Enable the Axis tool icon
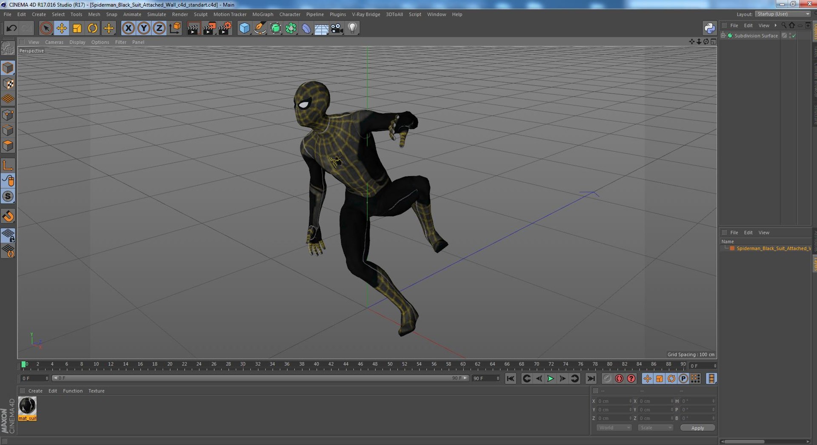 (x=8, y=165)
